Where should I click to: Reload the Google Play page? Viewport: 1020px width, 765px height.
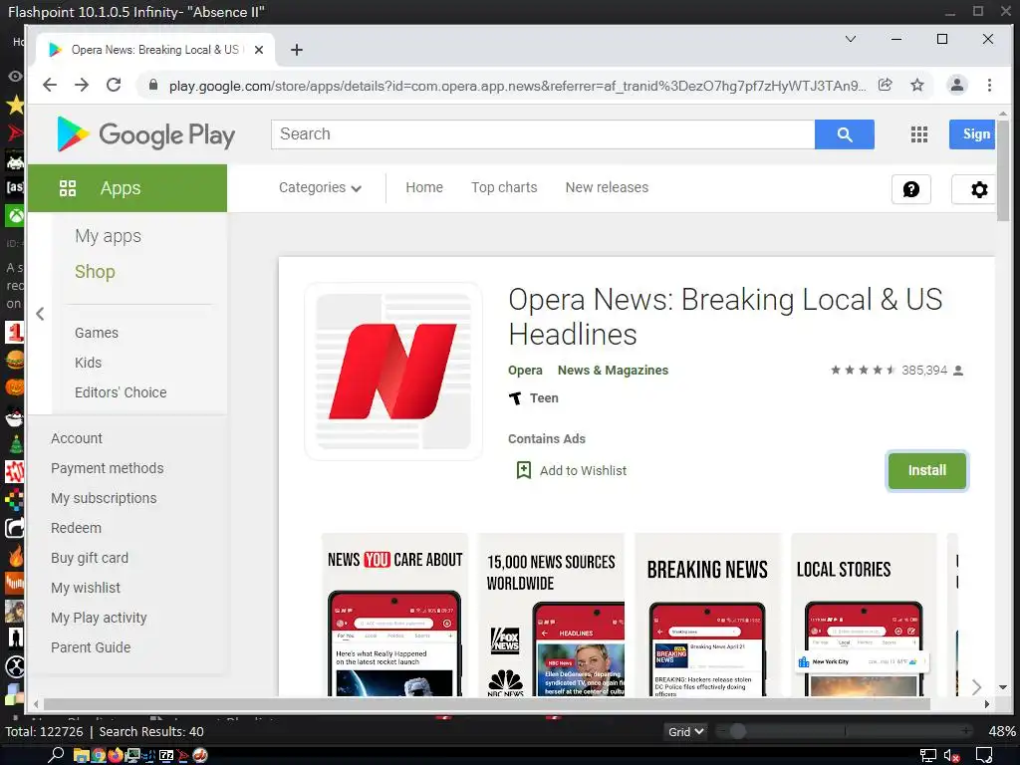click(114, 85)
